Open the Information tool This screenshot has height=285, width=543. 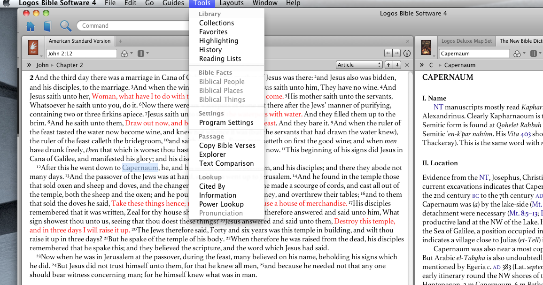click(217, 195)
